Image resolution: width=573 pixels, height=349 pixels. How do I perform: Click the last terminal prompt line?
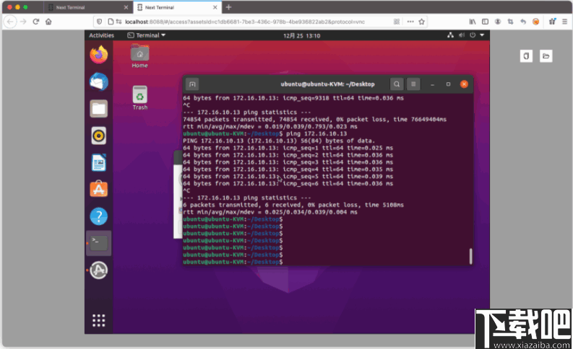(x=233, y=262)
